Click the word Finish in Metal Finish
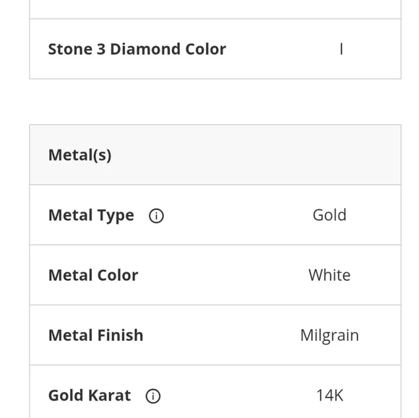Image resolution: width=419 pixels, height=418 pixels. click(x=120, y=335)
